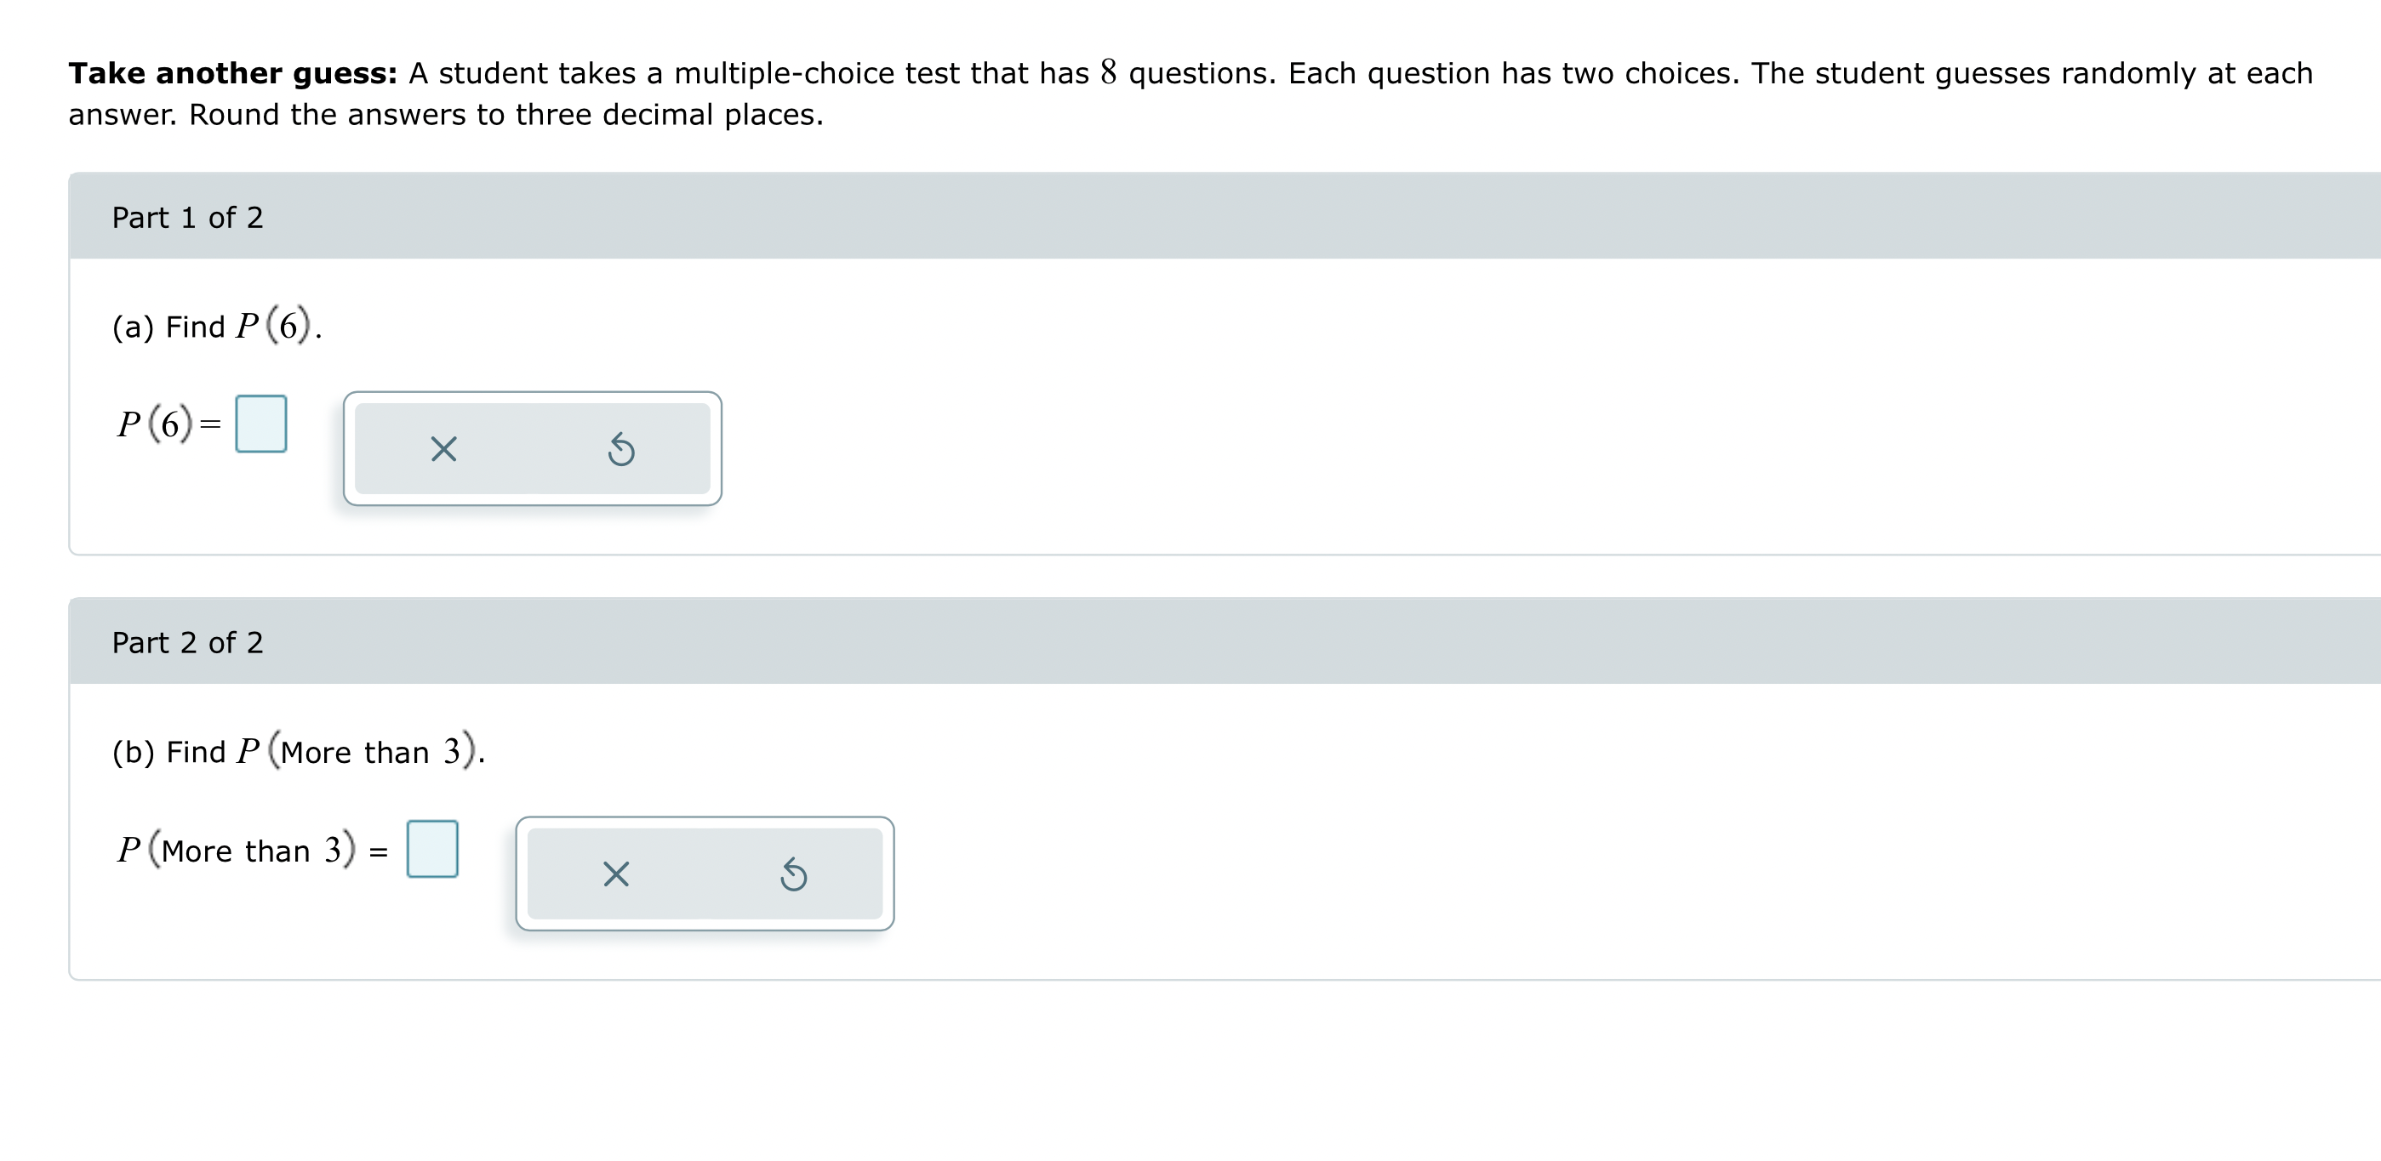The image size is (2381, 1161).
Task: Click the circular redo icon below part (a)
Action: tap(621, 450)
